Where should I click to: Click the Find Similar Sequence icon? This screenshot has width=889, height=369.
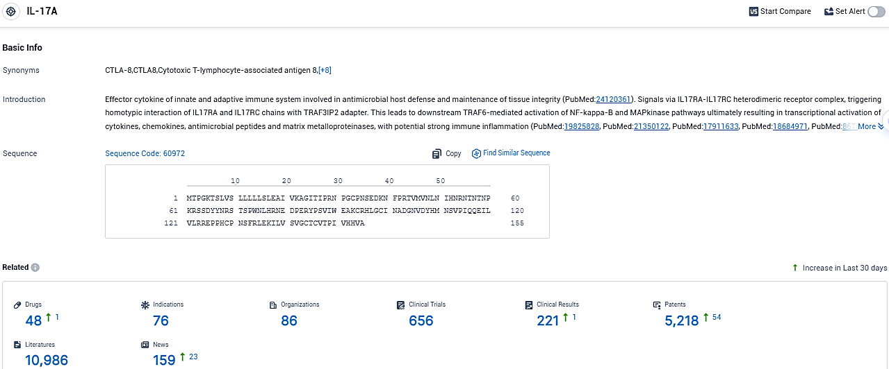[x=476, y=153]
